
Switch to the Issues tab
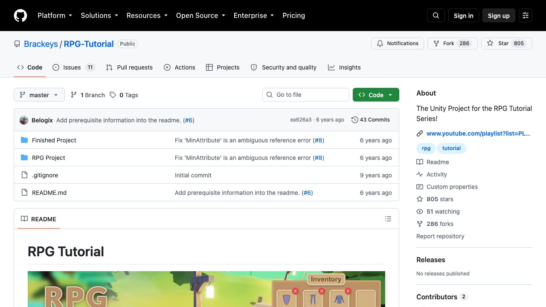point(74,67)
